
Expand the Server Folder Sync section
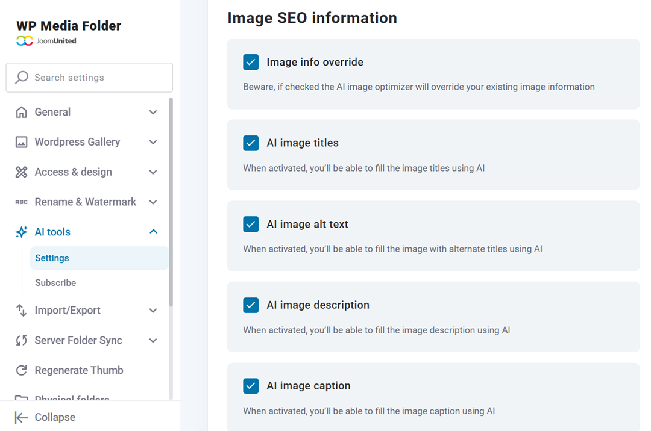tap(153, 341)
